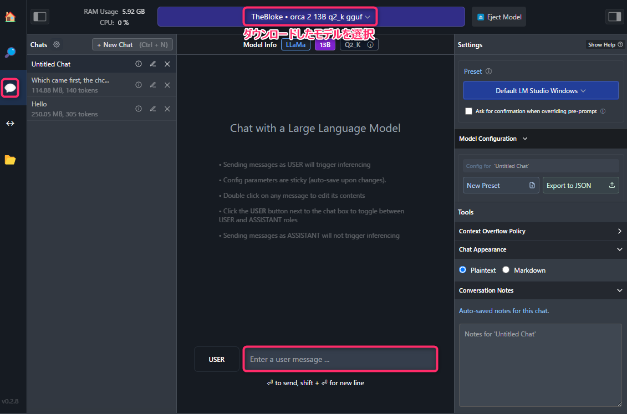Collapse Conversation Notes section
Image resolution: width=627 pixels, height=414 pixels.
point(541,290)
